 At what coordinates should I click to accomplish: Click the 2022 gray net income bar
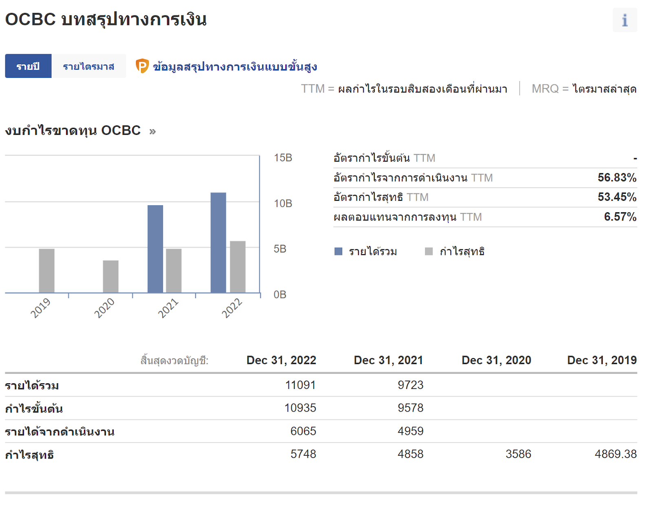[x=238, y=267]
